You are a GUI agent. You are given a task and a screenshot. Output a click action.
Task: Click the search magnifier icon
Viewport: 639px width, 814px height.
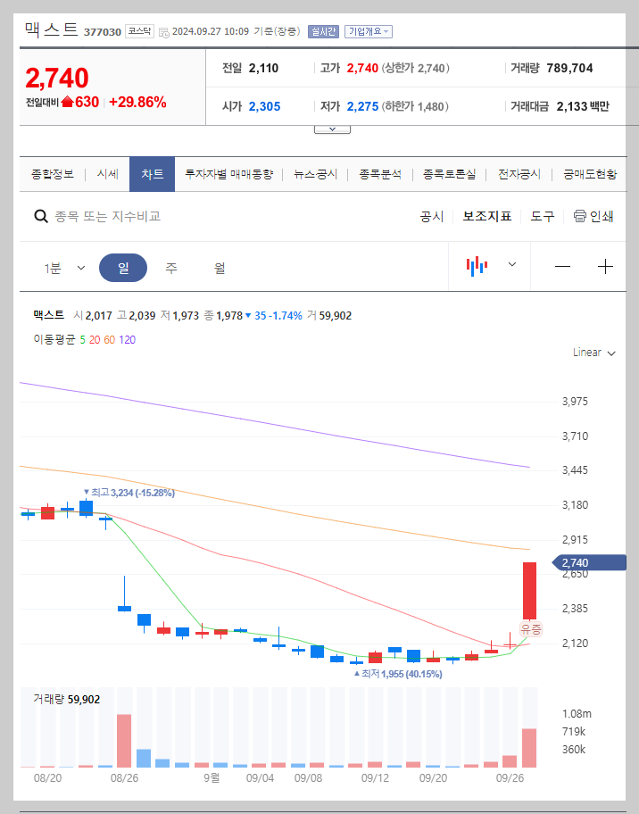coord(41,216)
